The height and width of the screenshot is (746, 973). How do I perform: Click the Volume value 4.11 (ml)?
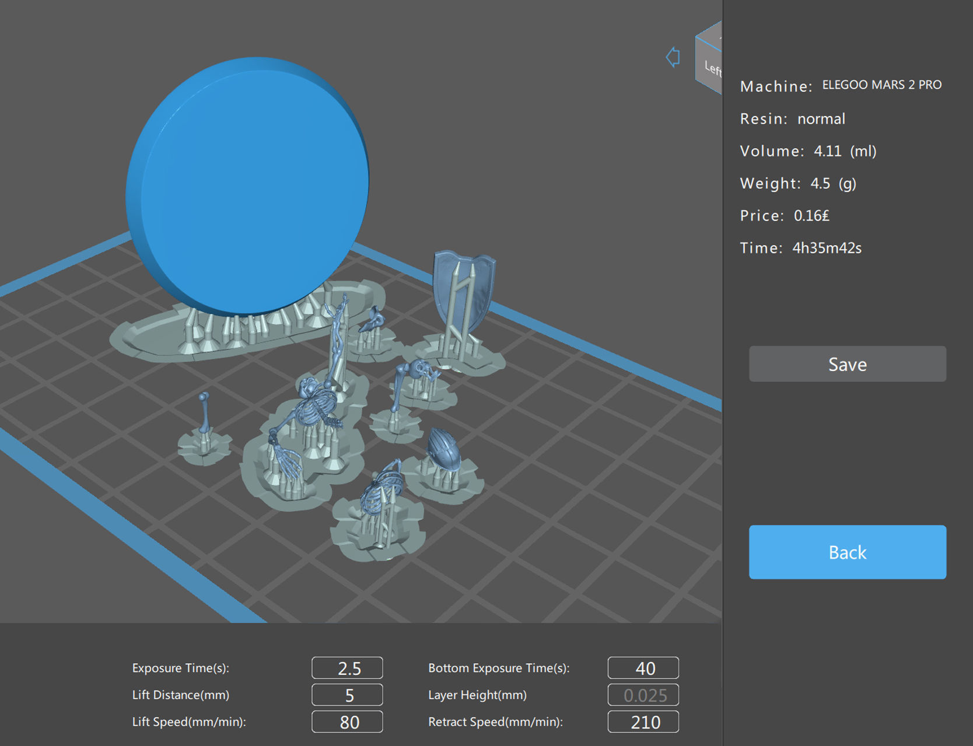pyautogui.click(x=845, y=151)
